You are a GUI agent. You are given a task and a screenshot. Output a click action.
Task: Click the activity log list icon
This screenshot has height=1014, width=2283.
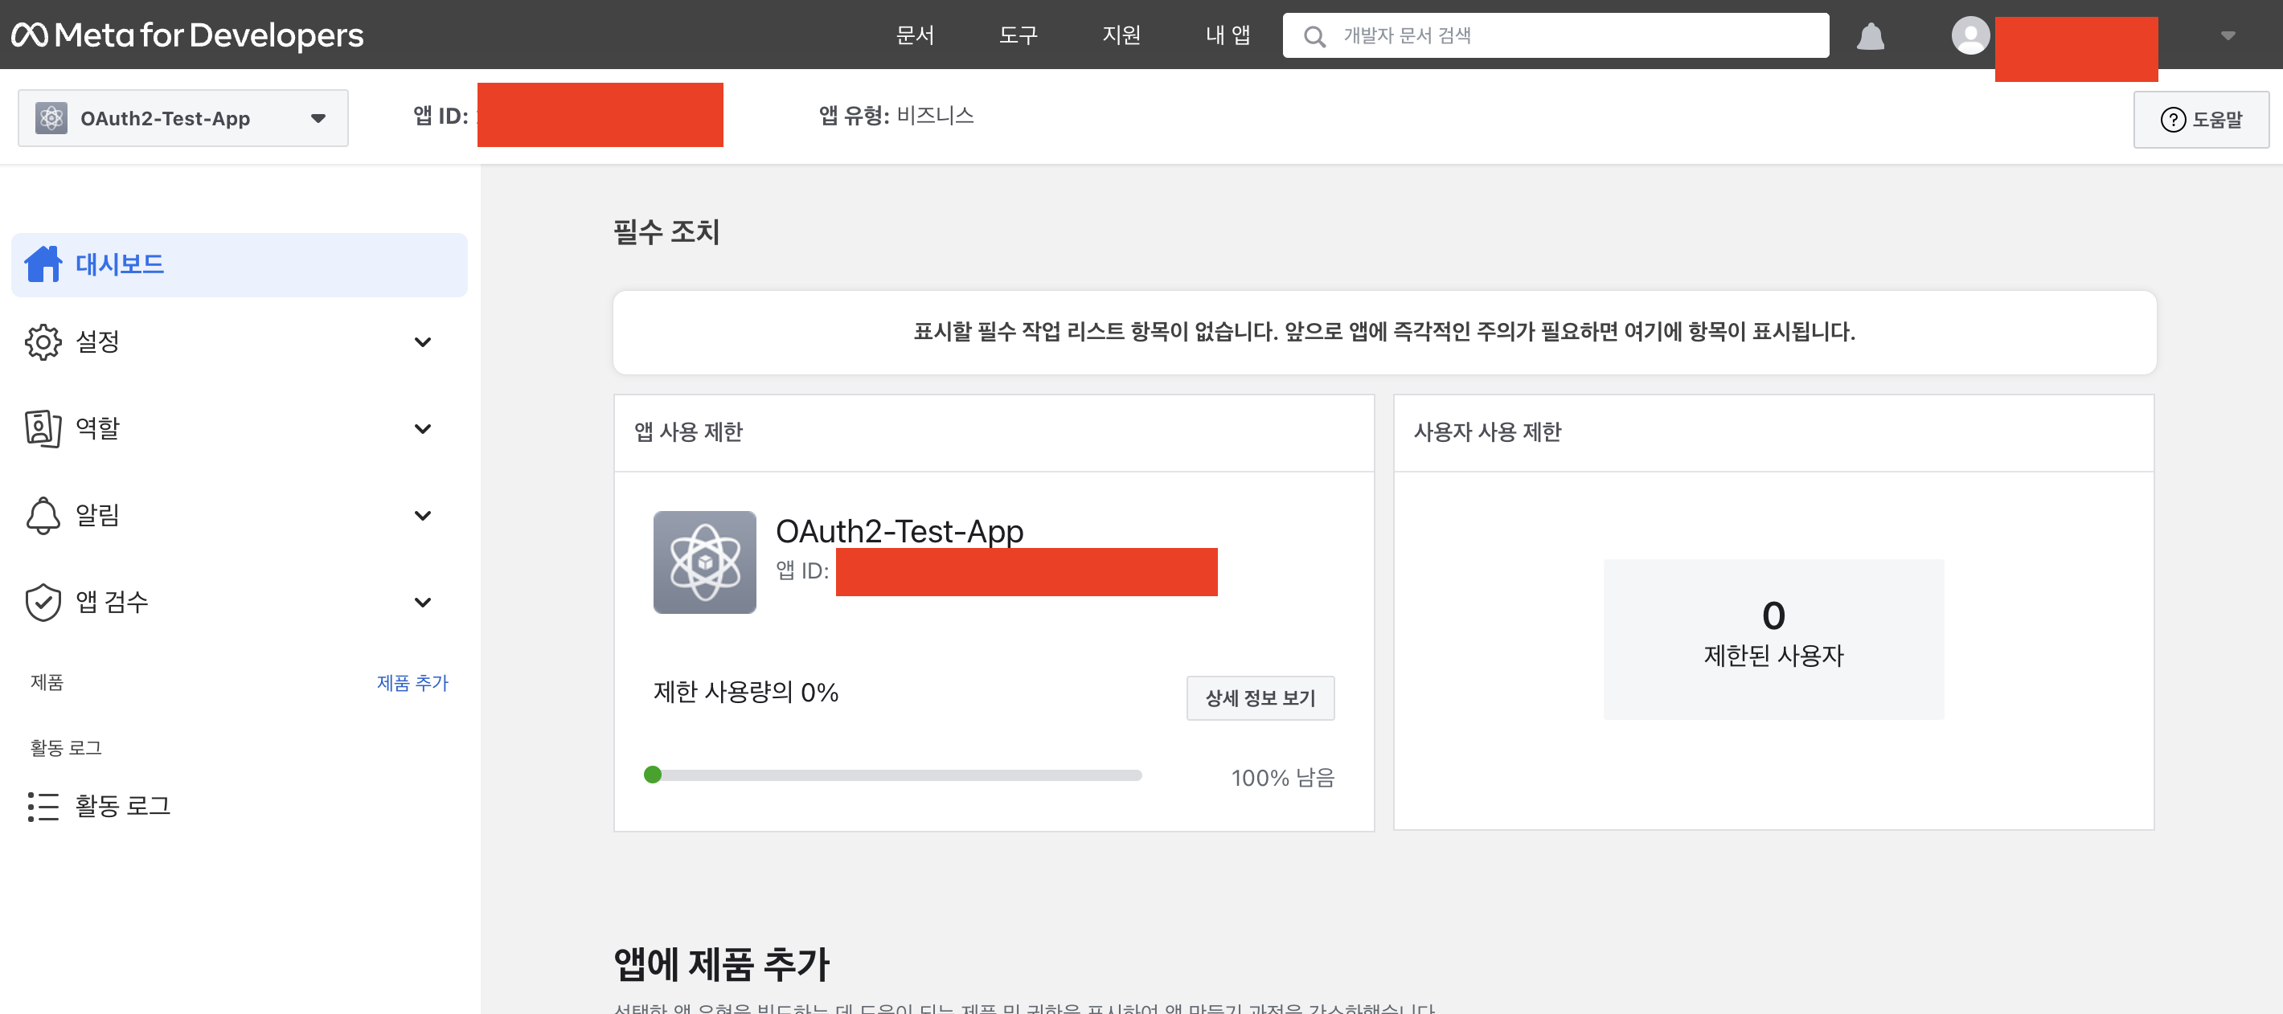coord(43,806)
